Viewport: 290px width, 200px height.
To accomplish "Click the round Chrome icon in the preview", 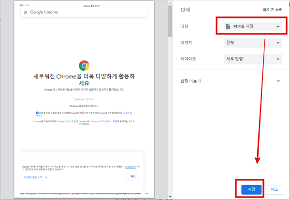I will click(84, 66).
